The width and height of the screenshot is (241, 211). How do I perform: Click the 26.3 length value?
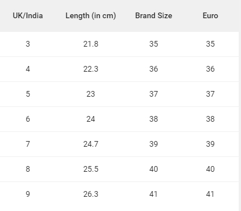point(91,194)
